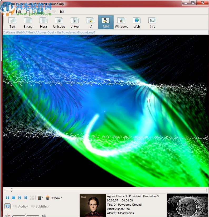Select the MM multimedia view
The height and width of the screenshot is (217, 209).
(x=106, y=22)
